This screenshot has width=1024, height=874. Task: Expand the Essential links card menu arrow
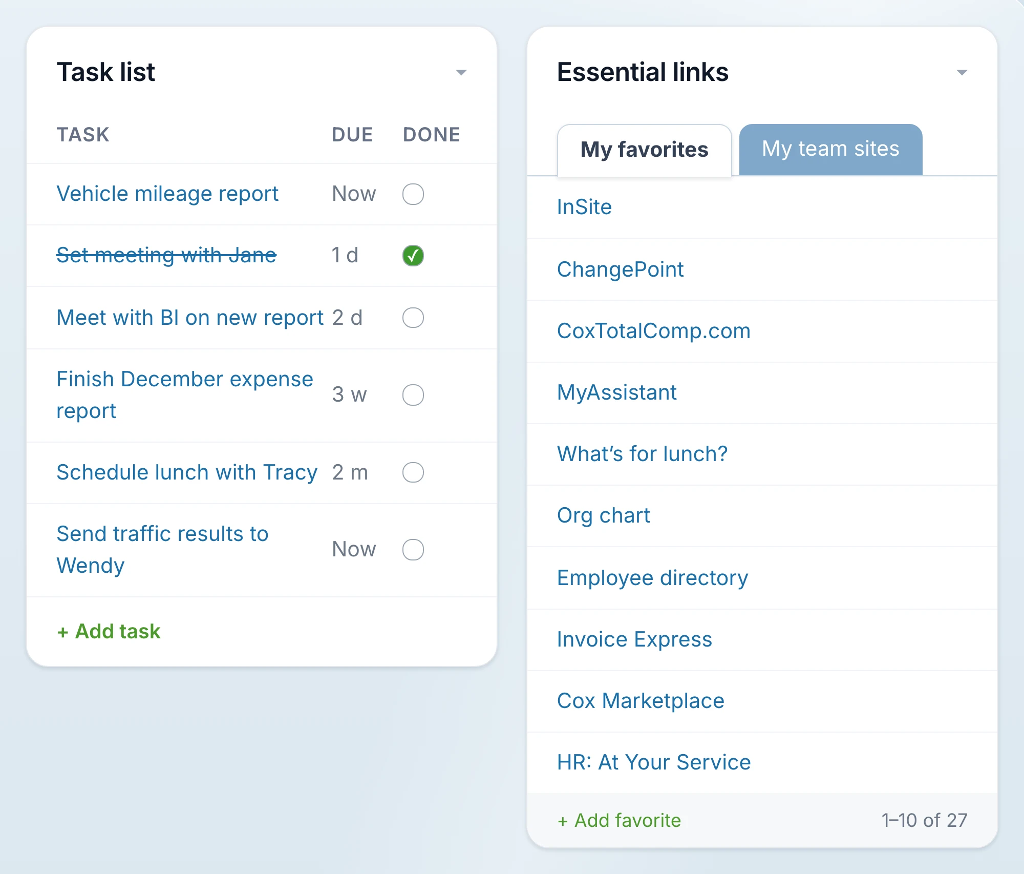(962, 73)
